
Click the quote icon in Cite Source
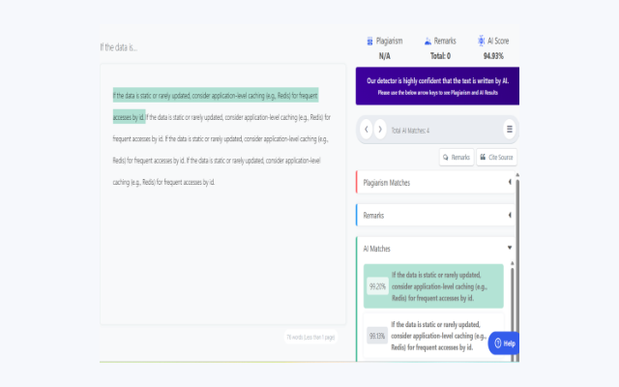[x=483, y=157]
